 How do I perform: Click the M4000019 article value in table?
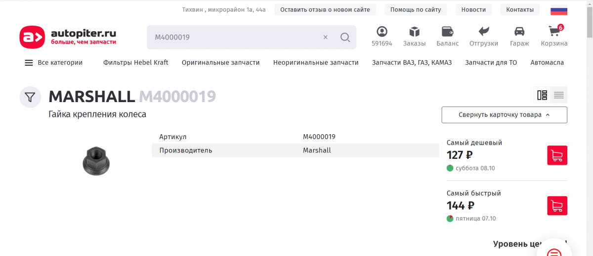pos(319,137)
